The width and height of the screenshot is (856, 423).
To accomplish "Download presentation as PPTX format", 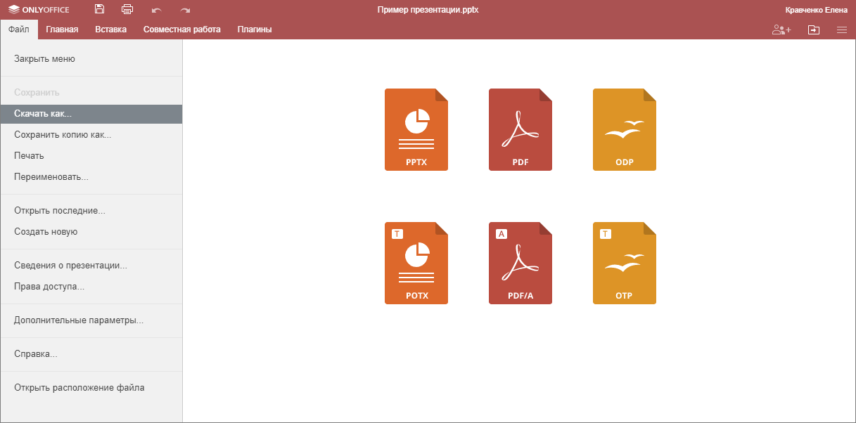I will click(416, 130).
